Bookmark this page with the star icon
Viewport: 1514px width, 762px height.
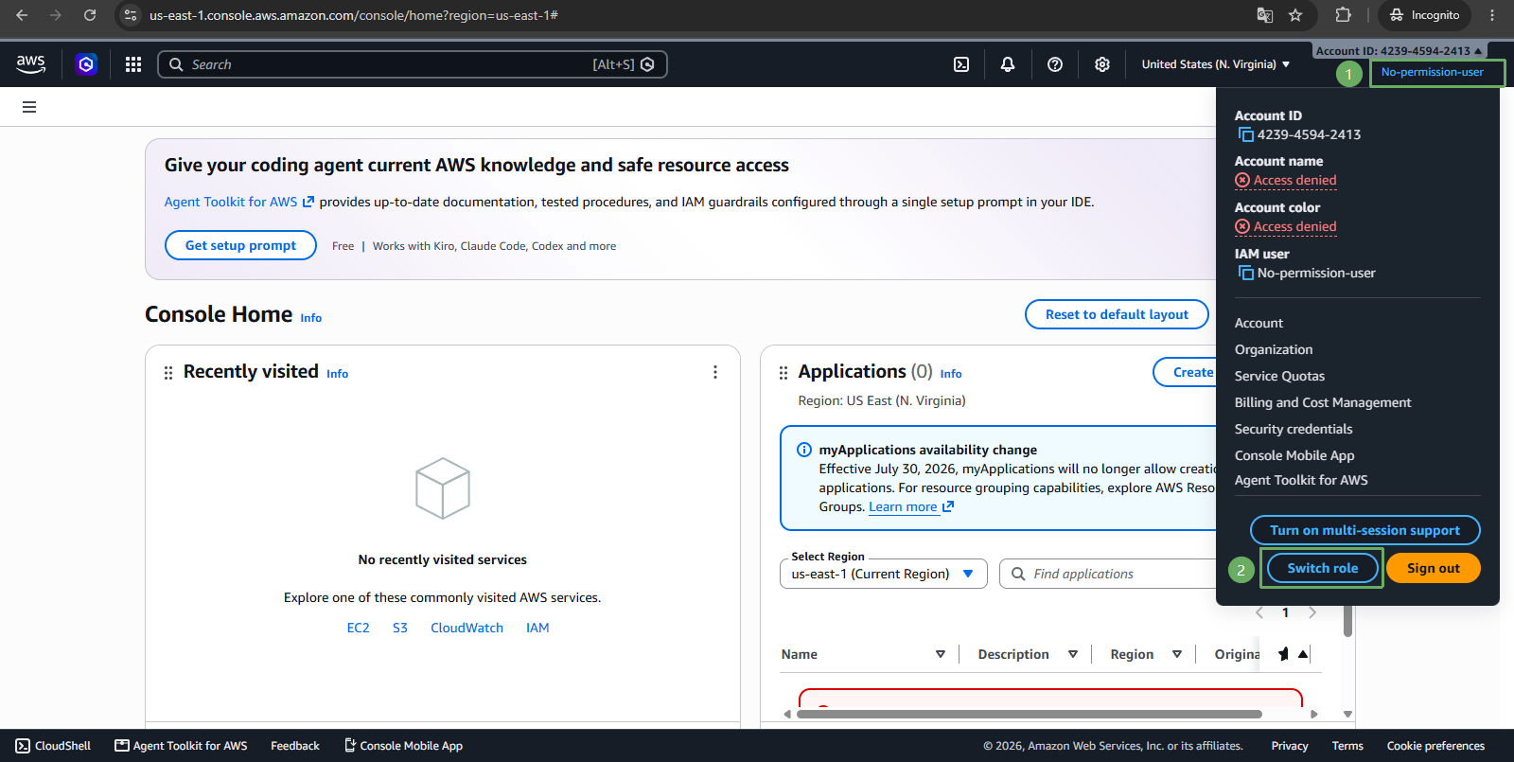pos(1295,15)
